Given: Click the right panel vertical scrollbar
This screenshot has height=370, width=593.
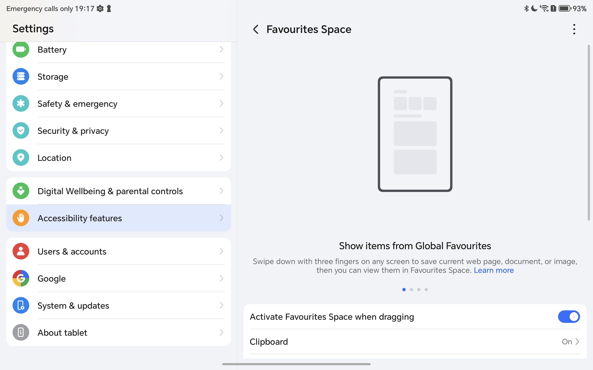Looking at the screenshot, I should [x=589, y=133].
